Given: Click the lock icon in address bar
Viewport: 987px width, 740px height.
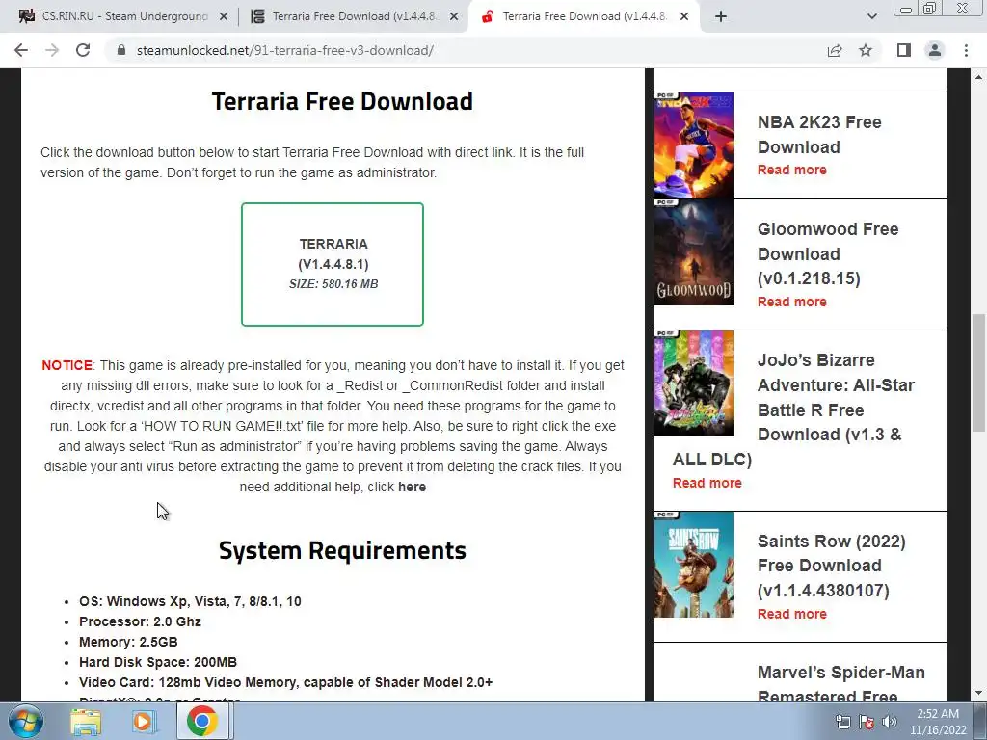Looking at the screenshot, I should tap(121, 50).
